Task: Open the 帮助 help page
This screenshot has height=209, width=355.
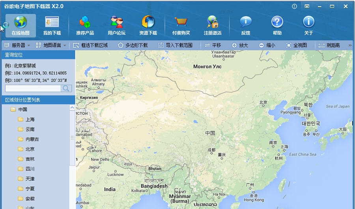Action: tap(277, 26)
